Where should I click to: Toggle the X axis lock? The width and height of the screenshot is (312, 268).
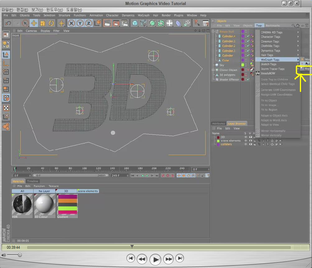72,23
